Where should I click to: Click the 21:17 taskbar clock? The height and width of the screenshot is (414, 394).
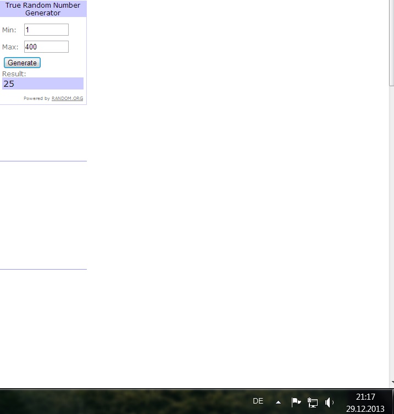pos(365,396)
